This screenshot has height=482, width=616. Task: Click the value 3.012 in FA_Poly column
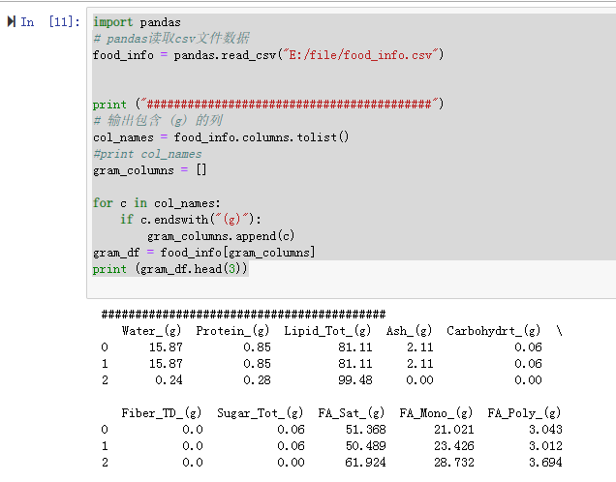[x=545, y=446]
